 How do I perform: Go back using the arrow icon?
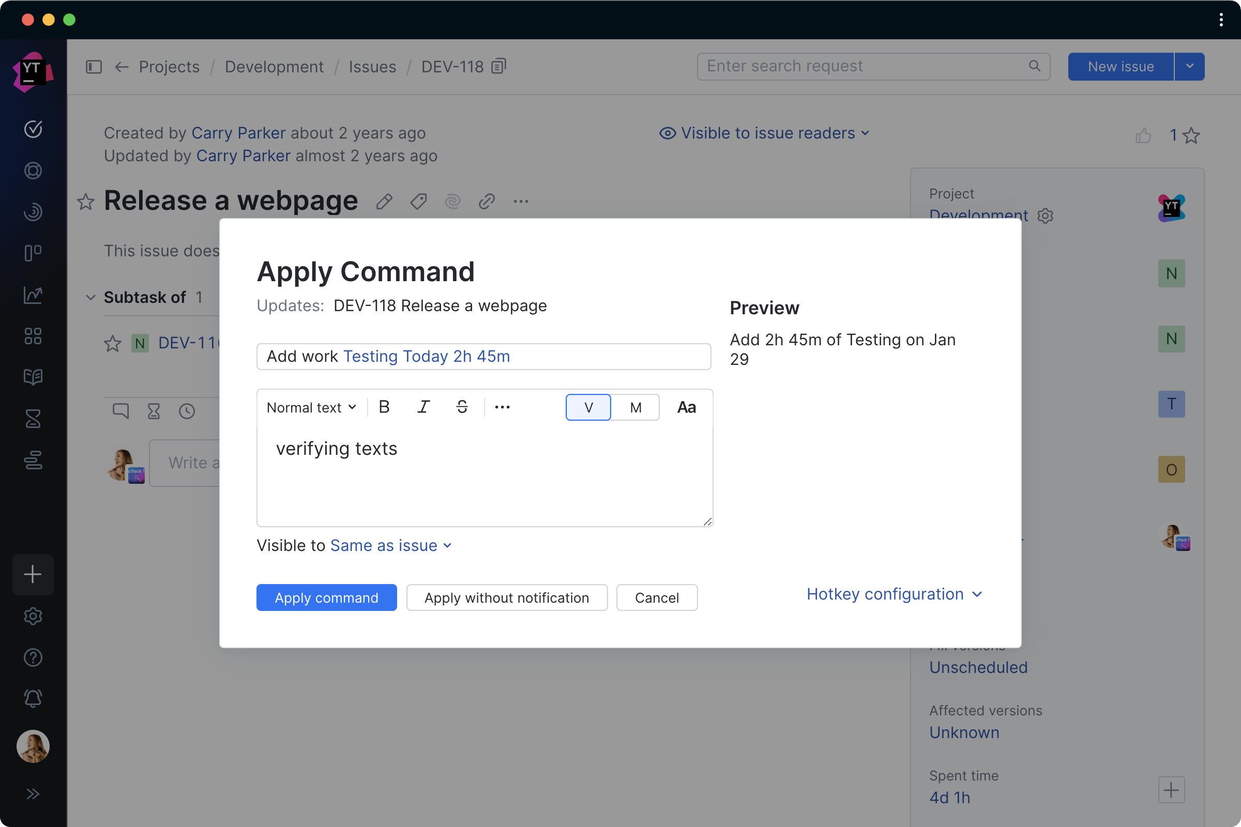(x=122, y=67)
